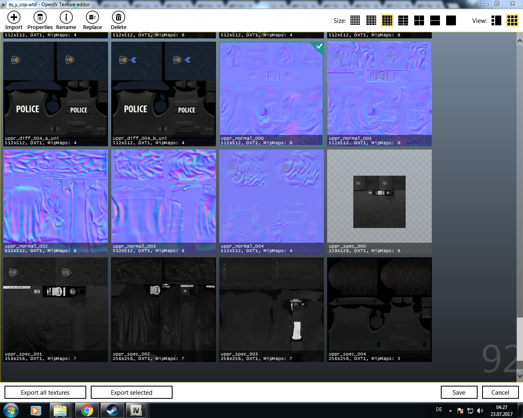Viewport: 523px width, 418px height.
Task: Show hidden system tray icons arrow
Action: [450, 410]
